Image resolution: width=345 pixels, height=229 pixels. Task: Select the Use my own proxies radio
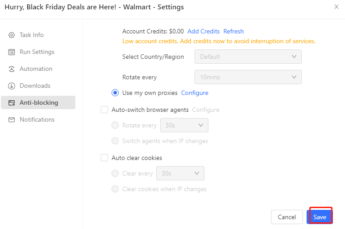(x=115, y=93)
